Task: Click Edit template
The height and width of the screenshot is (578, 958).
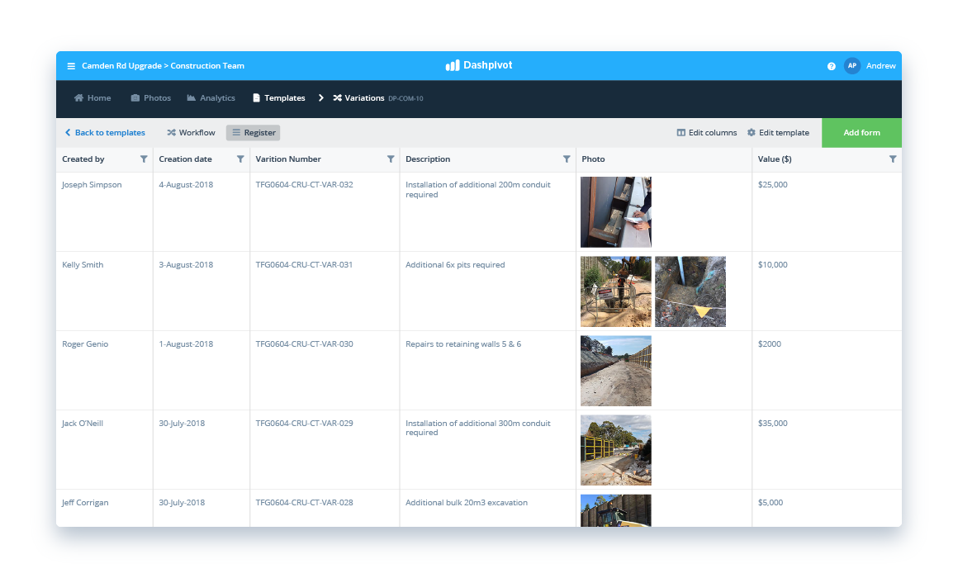Action: (x=778, y=133)
